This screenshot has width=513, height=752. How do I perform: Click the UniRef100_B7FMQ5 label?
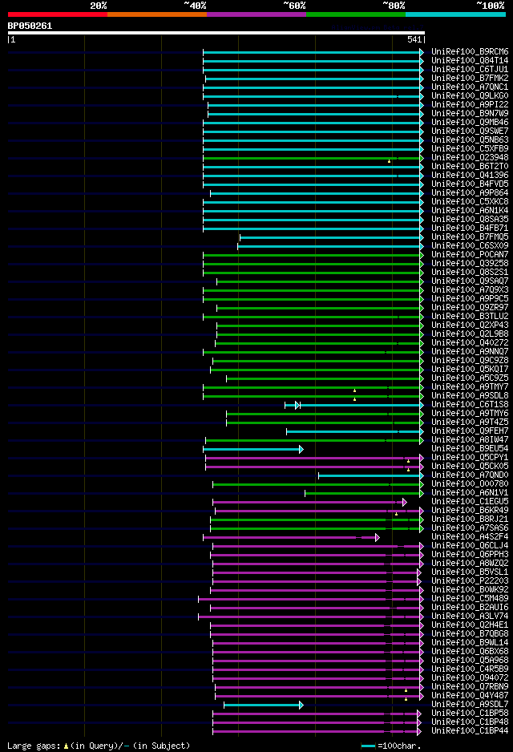point(470,237)
